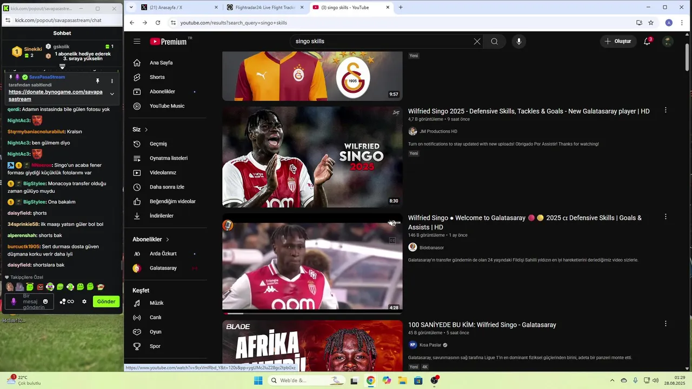Image resolution: width=692 pixels, height=389 pixels.
Task: Open more options for 100 SANİYEDE BU KİM video
Action: point(666,324)
